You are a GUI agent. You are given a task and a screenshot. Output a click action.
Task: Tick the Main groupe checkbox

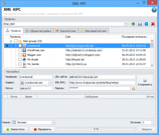[x=16, y=41]
